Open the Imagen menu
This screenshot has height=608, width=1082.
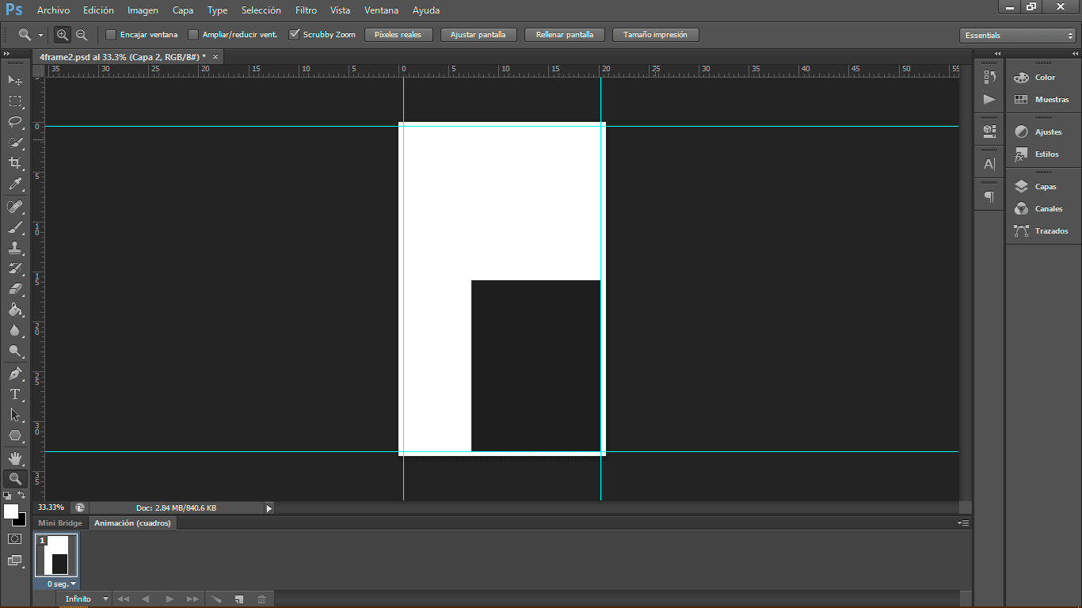pos(143,10)
